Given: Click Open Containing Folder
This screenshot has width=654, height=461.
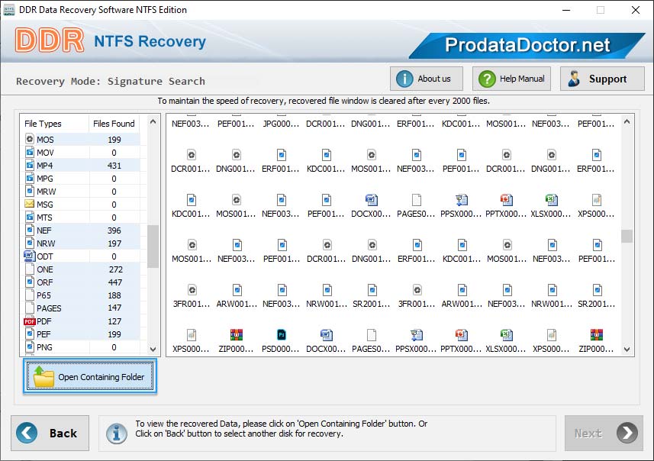Looking at the screenshot, I should point(90,376).
